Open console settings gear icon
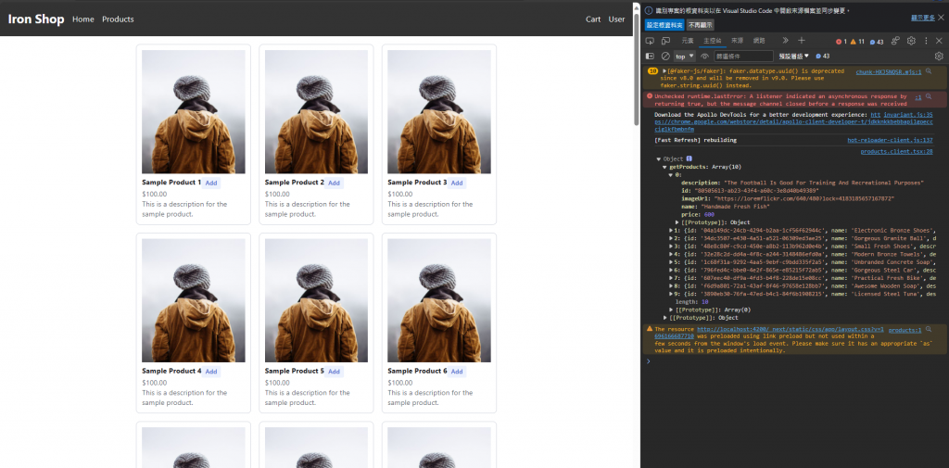Viewport: 949px width, 468px height. click(939, 57)
